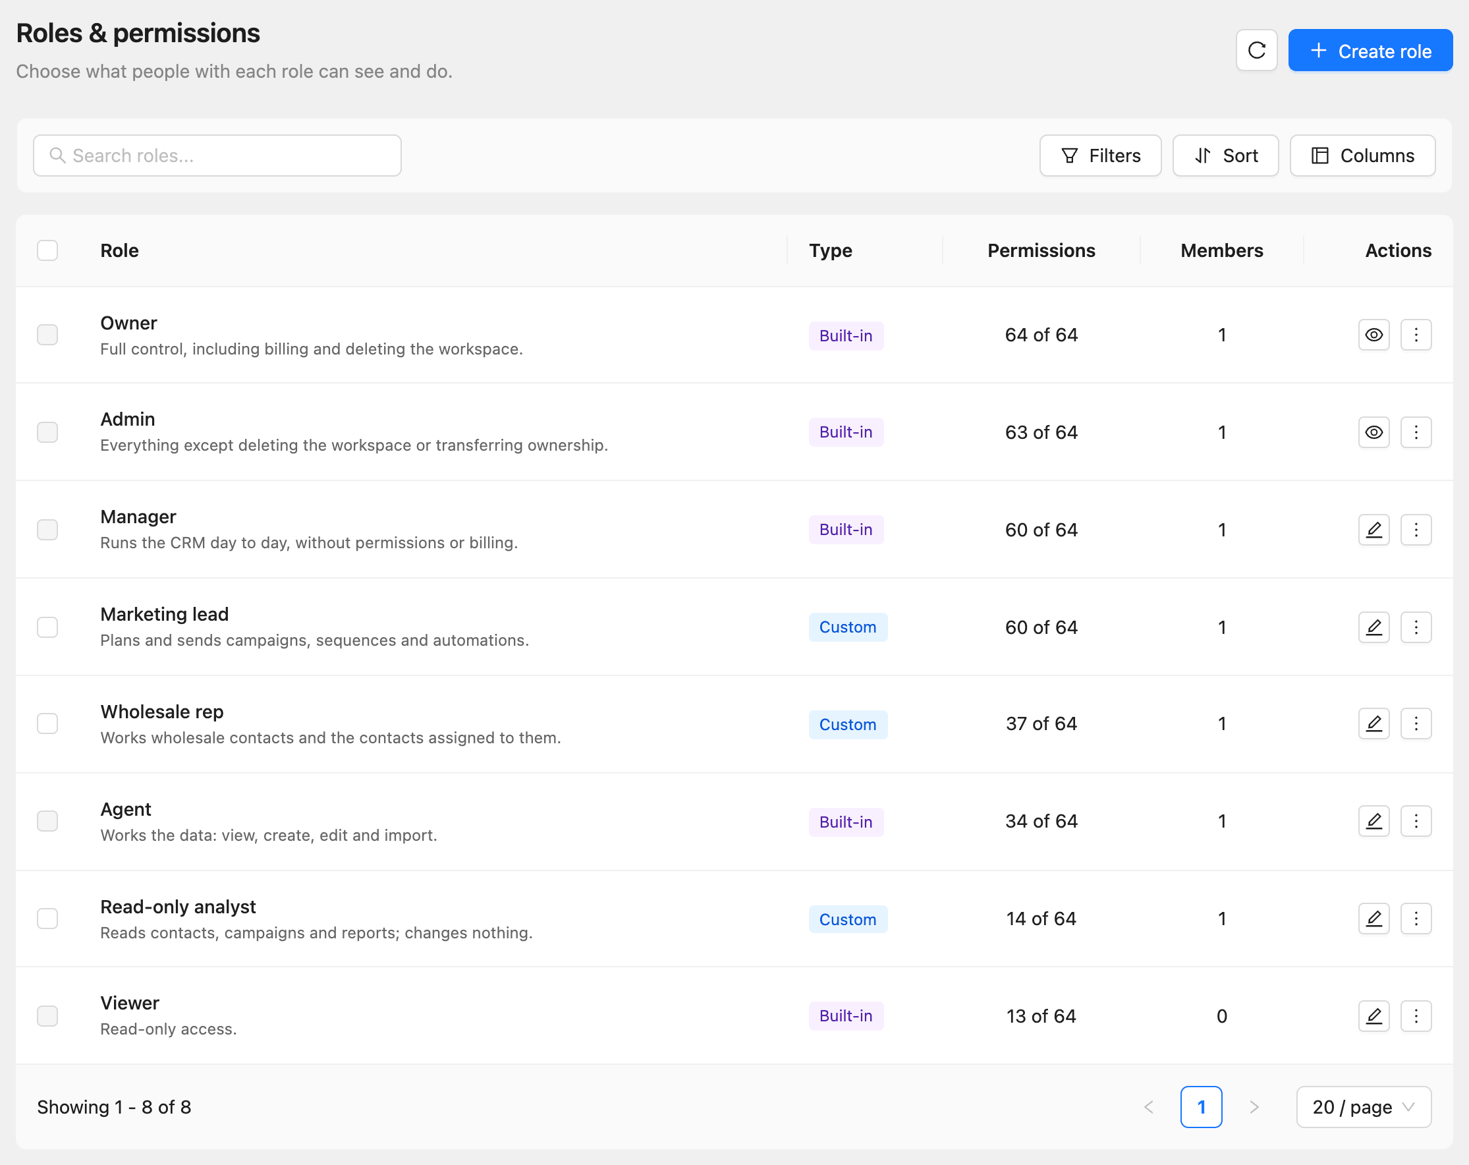Click the Marketing lead role name

point(164,614)
